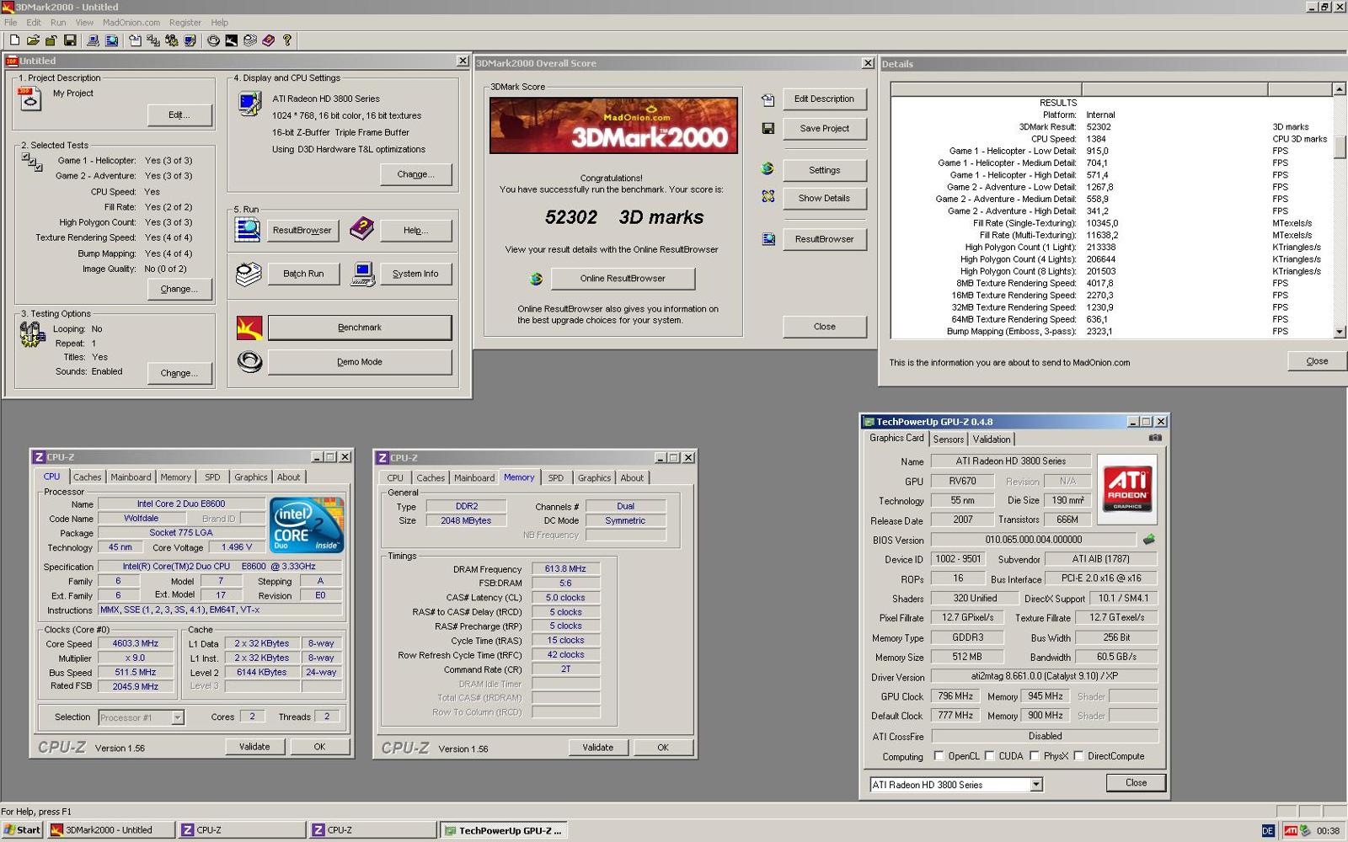This screenshot has width=1348, height=842.
Task: Switch to TechPowerUp GPU-Z in the taskbar
Action: (503, 830)
